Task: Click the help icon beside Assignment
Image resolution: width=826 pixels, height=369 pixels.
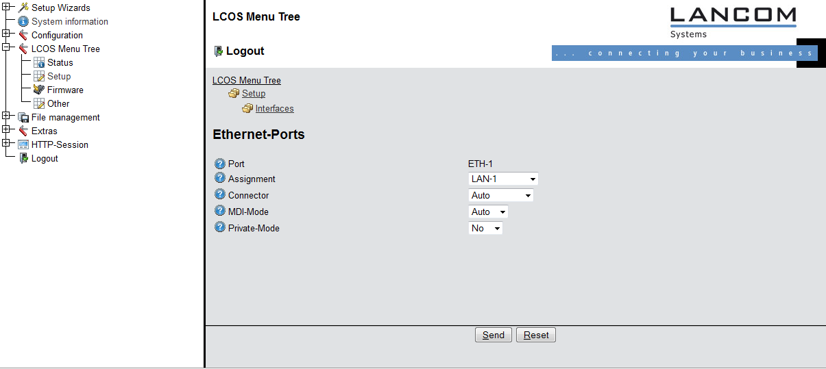Action: [x=219, y=178]
